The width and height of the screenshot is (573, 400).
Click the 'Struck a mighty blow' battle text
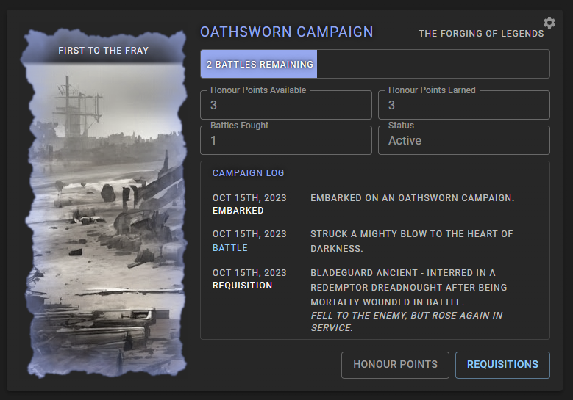pyautogui.click(x=411, y=241)
